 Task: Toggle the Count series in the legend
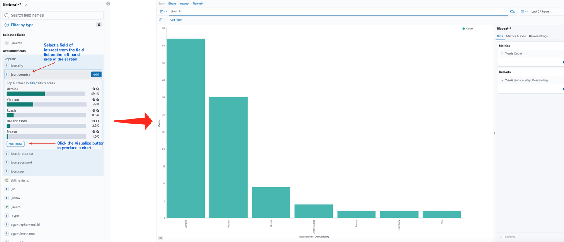[x=468, y=29]
